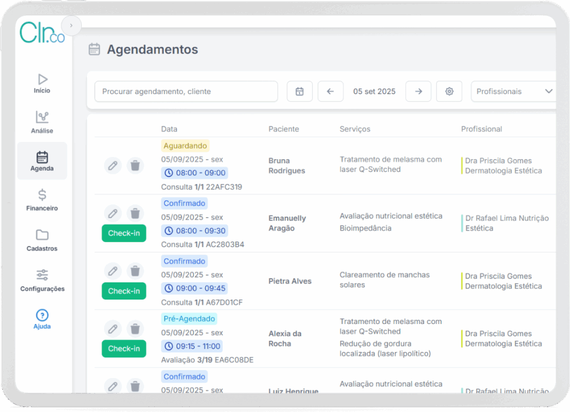
Task: Click the calendar date picker icon
Action: click(299, 91)
